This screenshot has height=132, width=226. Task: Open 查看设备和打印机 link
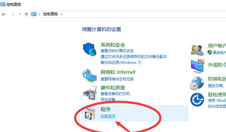[115, 94]
